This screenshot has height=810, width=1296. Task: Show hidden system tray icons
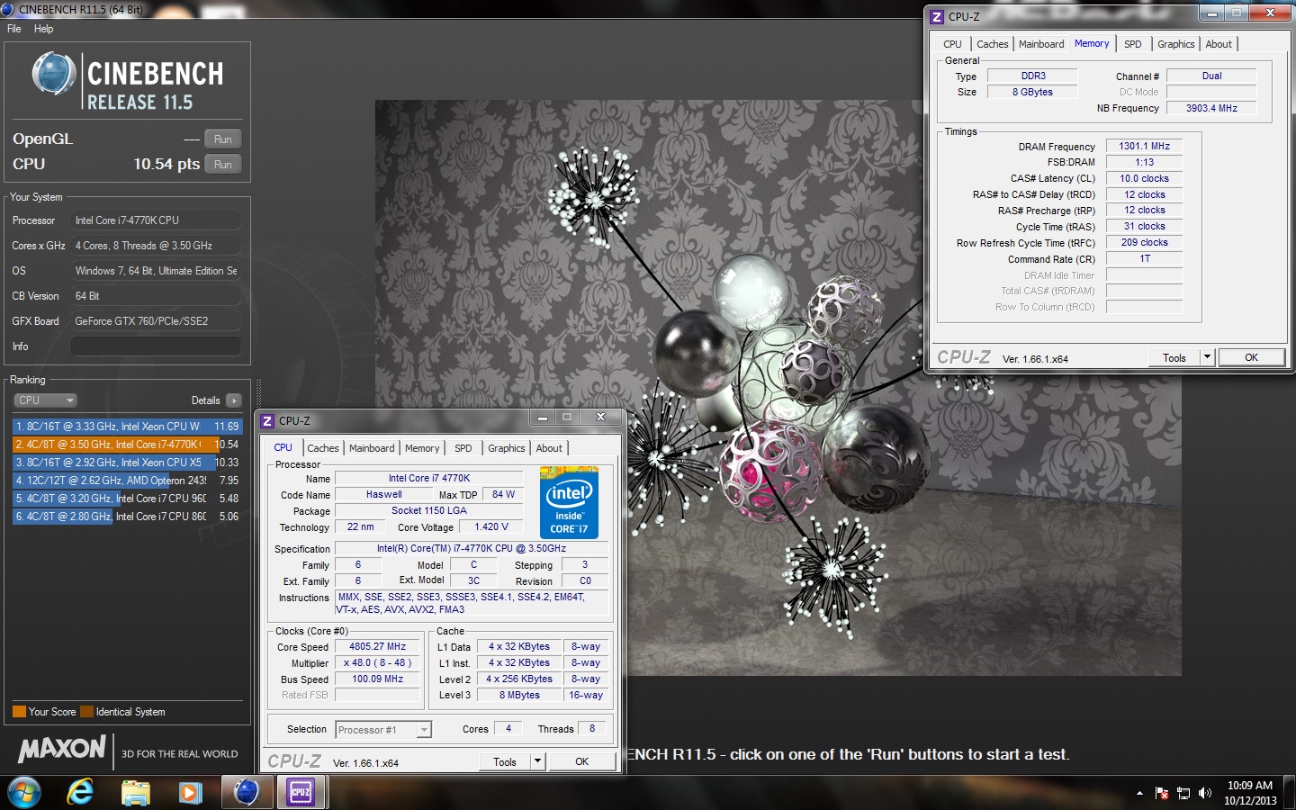click(1139, 793)
